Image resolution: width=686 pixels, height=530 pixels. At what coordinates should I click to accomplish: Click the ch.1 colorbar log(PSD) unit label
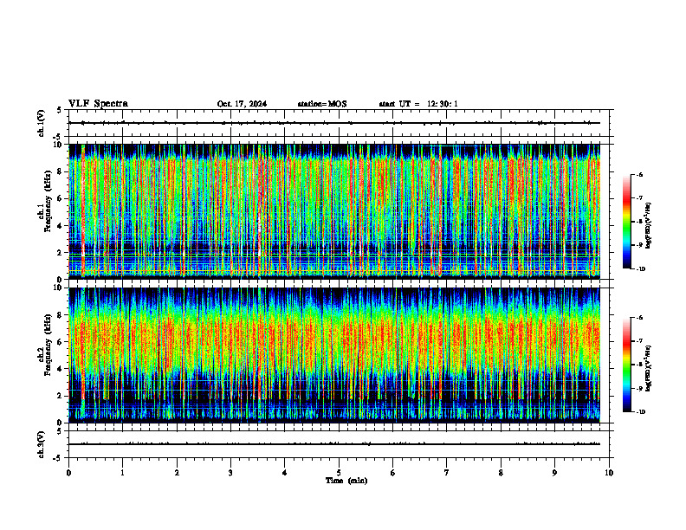pos(649,225)
